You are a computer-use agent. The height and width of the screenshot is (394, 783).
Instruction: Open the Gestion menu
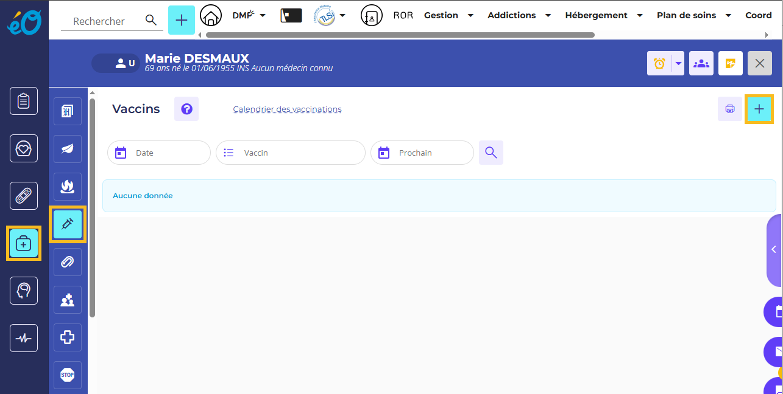448,16
